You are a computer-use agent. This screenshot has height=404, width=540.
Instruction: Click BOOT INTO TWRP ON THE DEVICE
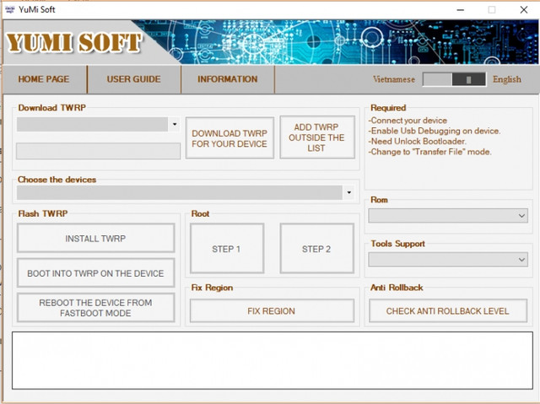[x=95, y=273]
